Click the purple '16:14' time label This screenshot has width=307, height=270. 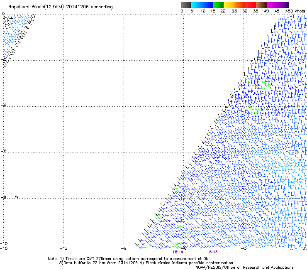178,252
